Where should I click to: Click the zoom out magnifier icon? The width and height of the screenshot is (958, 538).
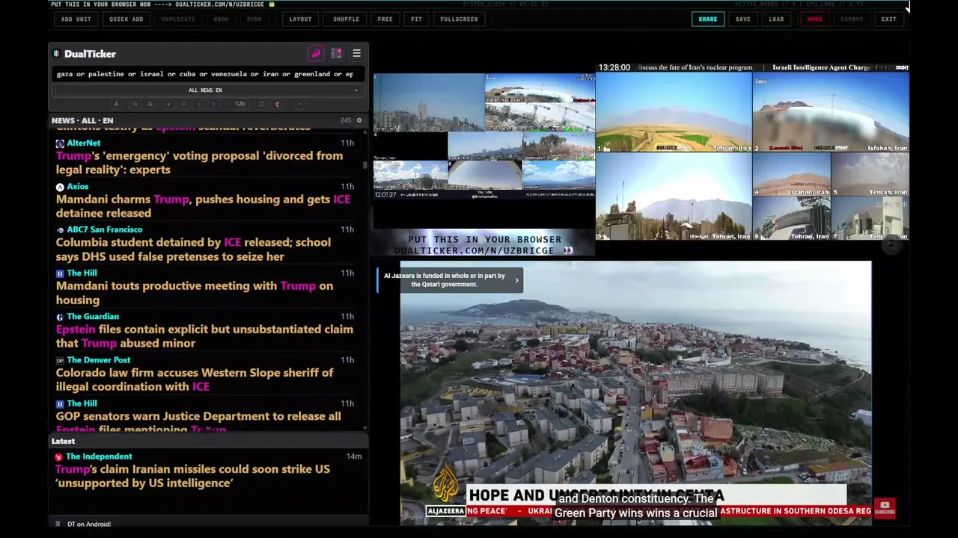point(135,104)
